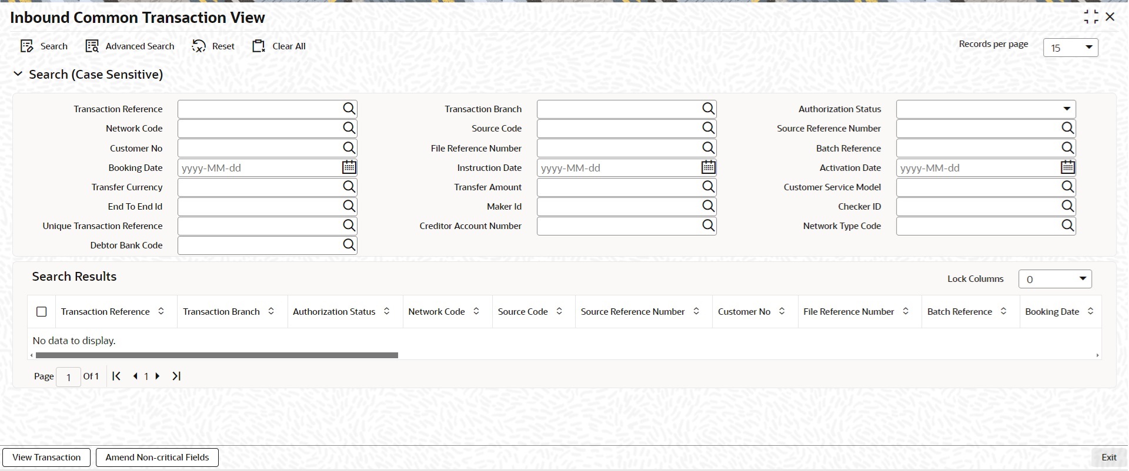Screen dimensions: 1129x471
Task: Open lookup for Transfer Amount field
Action: [709, 187]
